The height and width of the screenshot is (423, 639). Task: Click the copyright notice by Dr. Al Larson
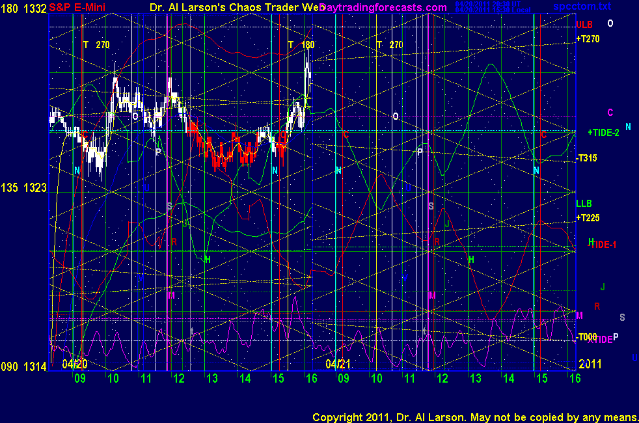475,417
